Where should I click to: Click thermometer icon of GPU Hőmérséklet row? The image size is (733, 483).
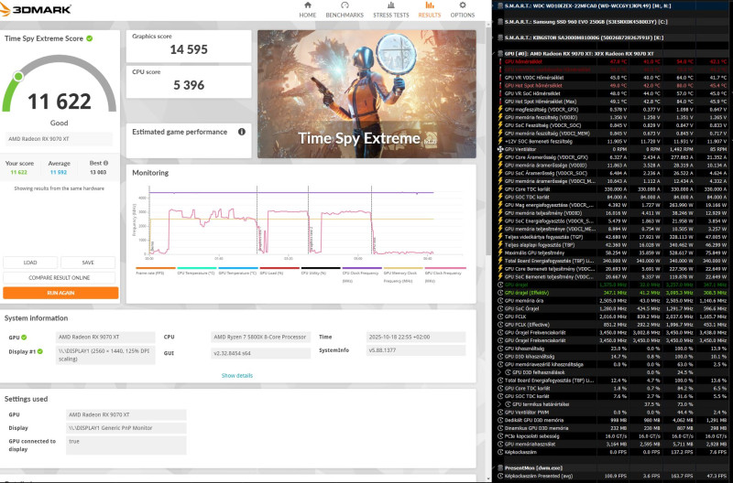[500, 61]
